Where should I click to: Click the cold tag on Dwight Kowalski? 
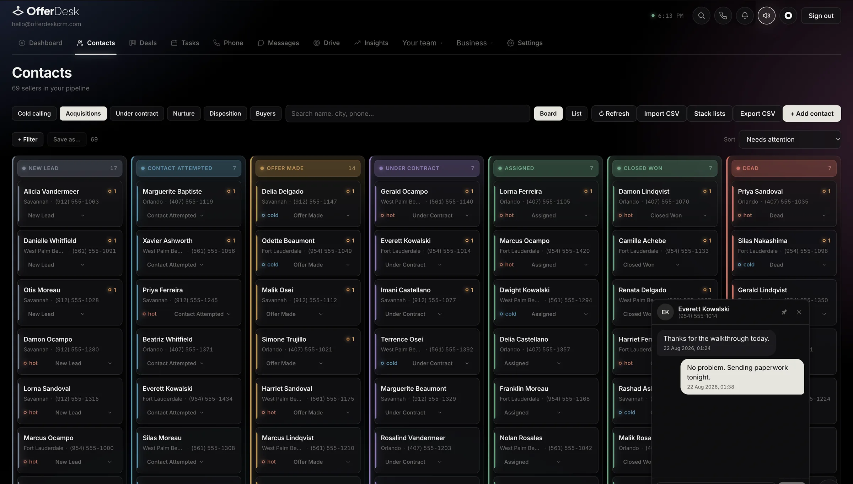508,314
